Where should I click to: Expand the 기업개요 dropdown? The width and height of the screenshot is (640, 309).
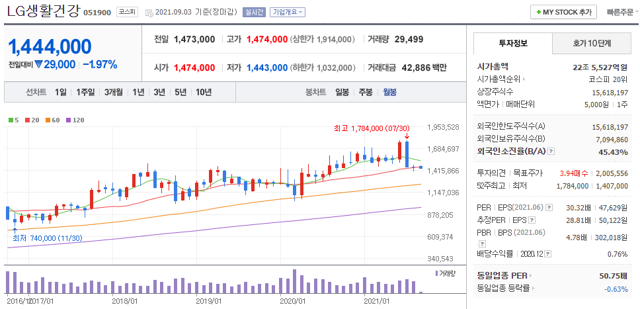(288, 13)
